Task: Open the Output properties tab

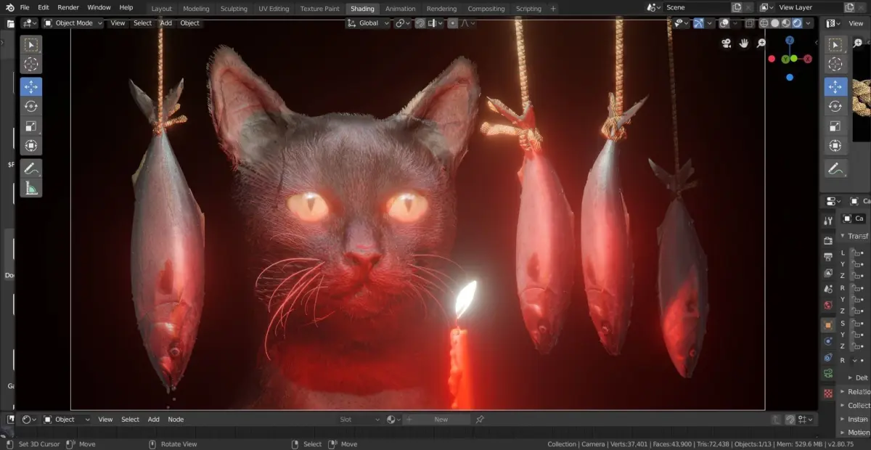Action: coord(828,257)
